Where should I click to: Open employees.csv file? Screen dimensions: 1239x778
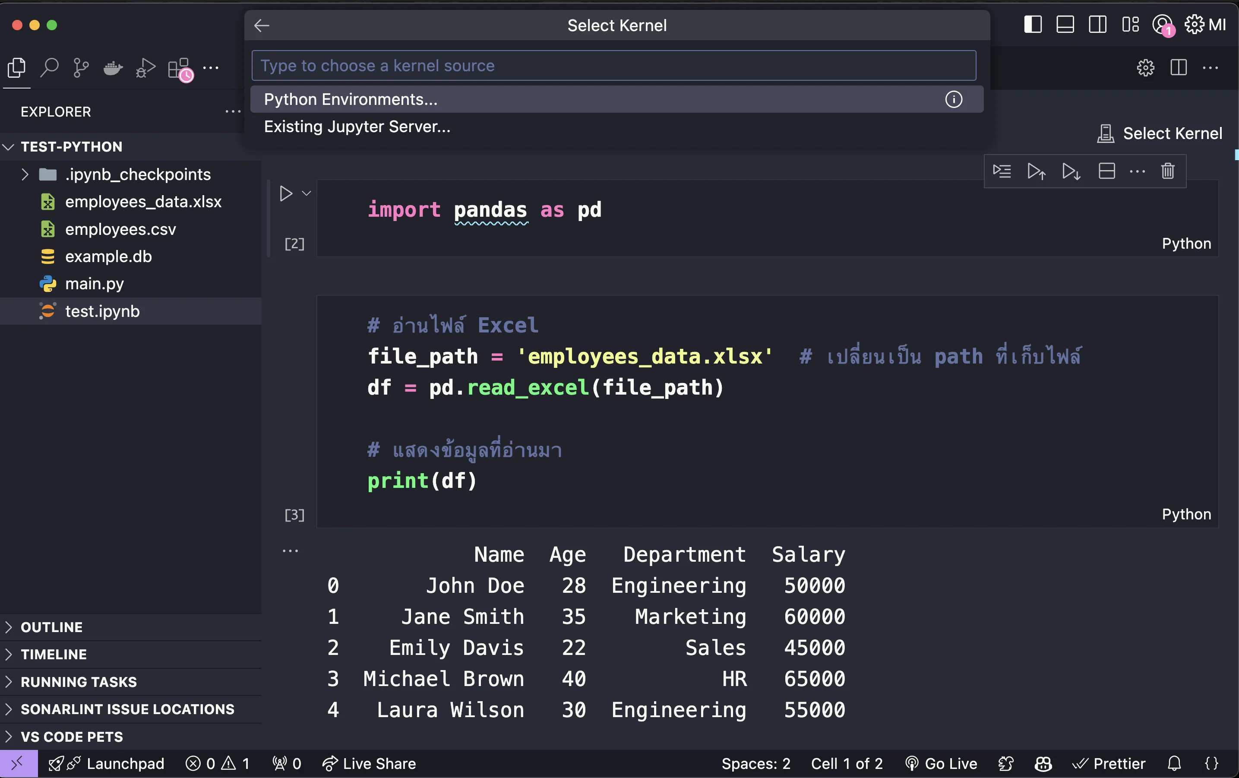pyautogui.click(x=131, y=229)
